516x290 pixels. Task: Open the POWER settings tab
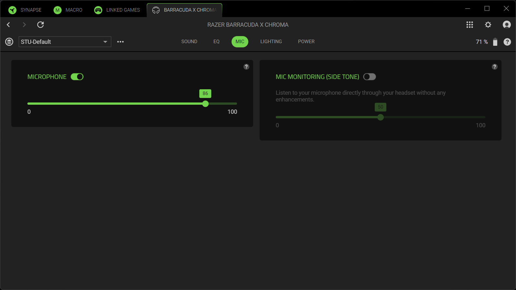click(x=306, y=41)
